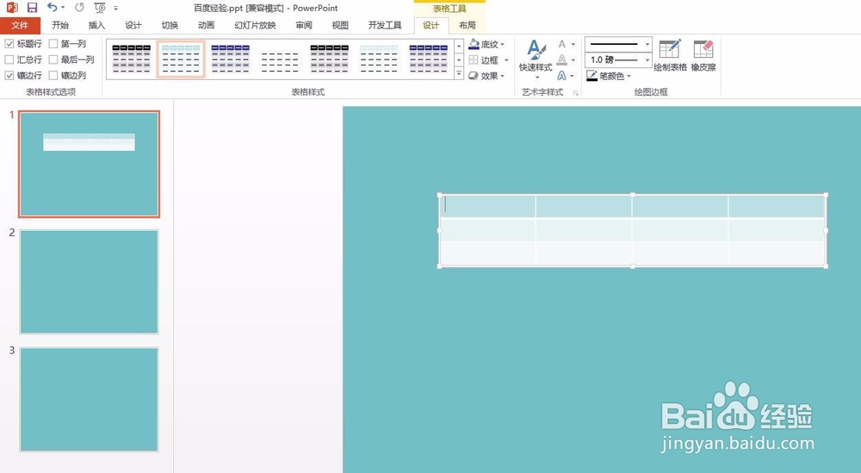Select slide 1 thumbnail
This screenshot has height=473, width=861.
pyautogui.click(x=89, y=164)
